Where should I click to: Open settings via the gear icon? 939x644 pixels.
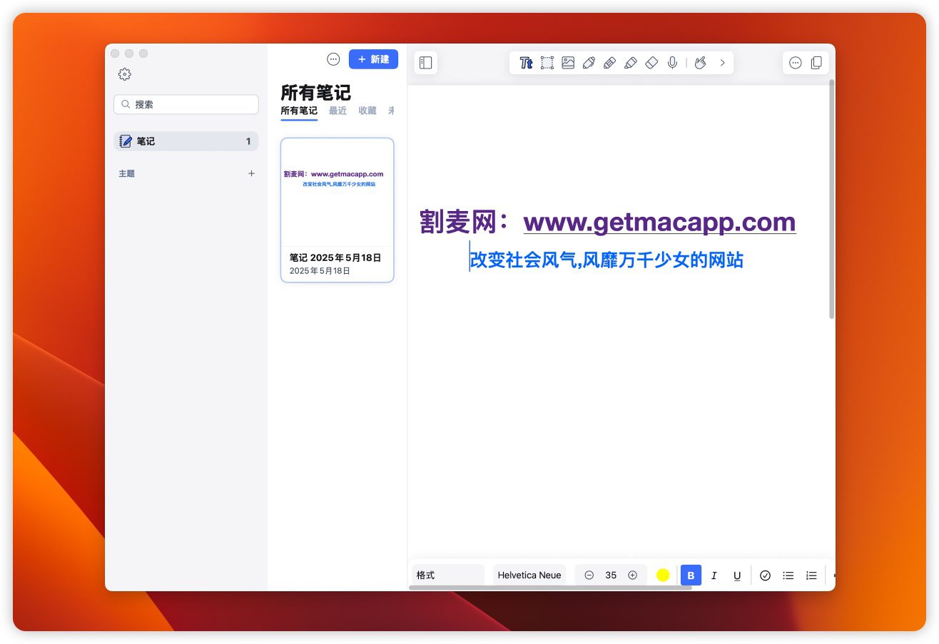[x=125, y=74]
